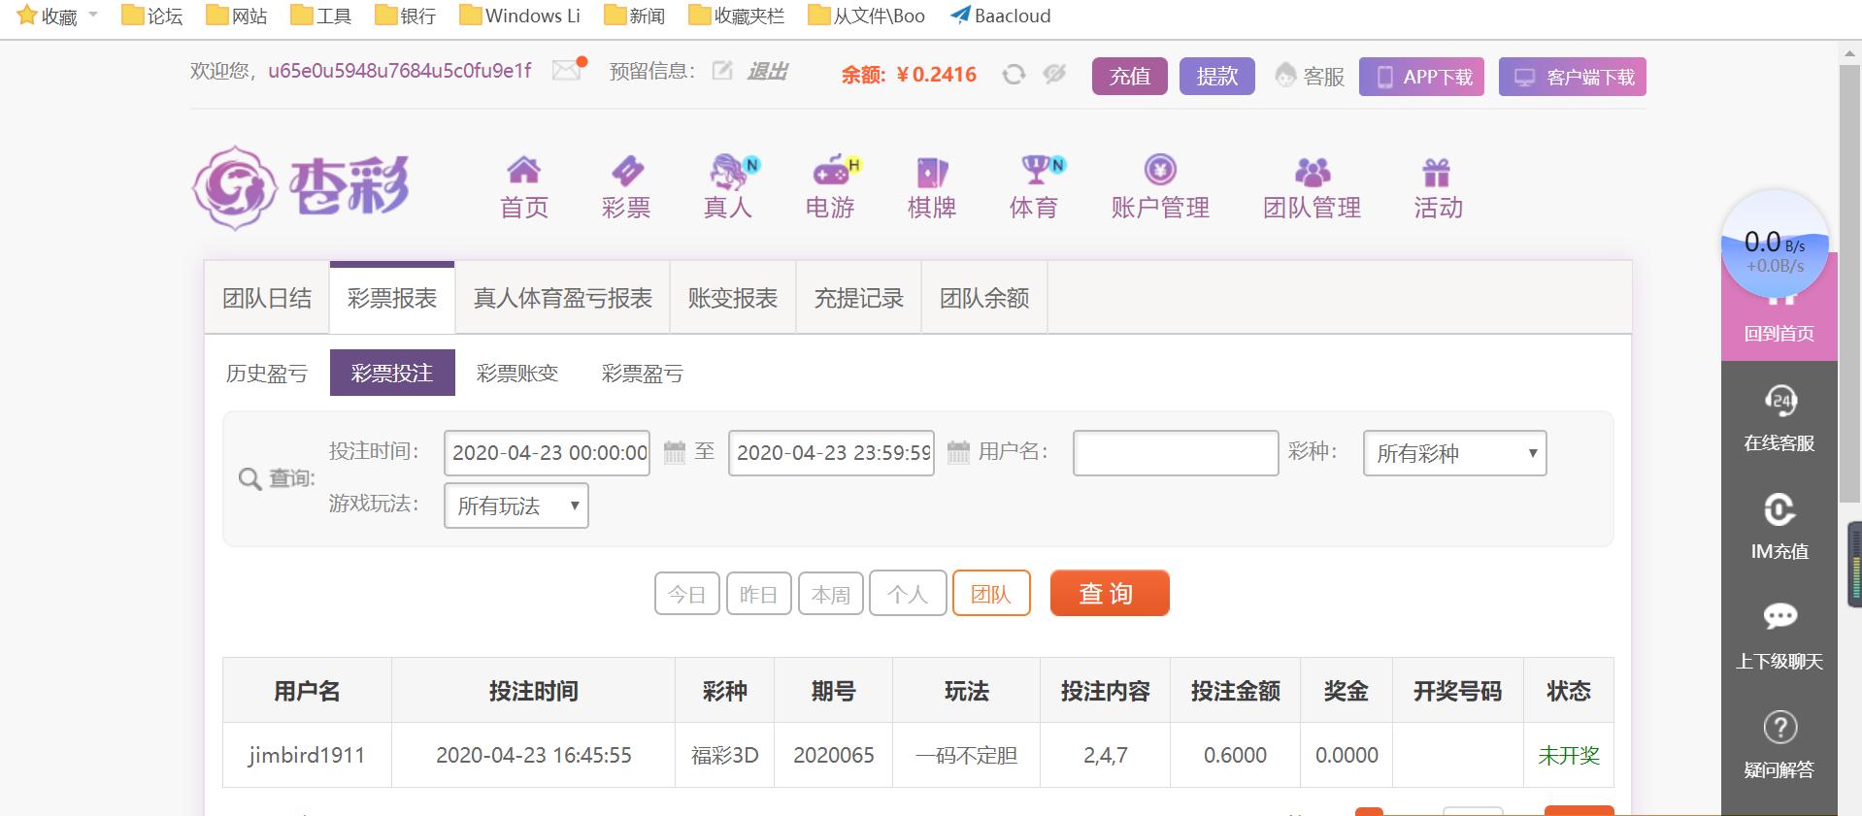
Task: Click 未开奖 status cell
Action: pyautogui.click(x=1569, y=755)
